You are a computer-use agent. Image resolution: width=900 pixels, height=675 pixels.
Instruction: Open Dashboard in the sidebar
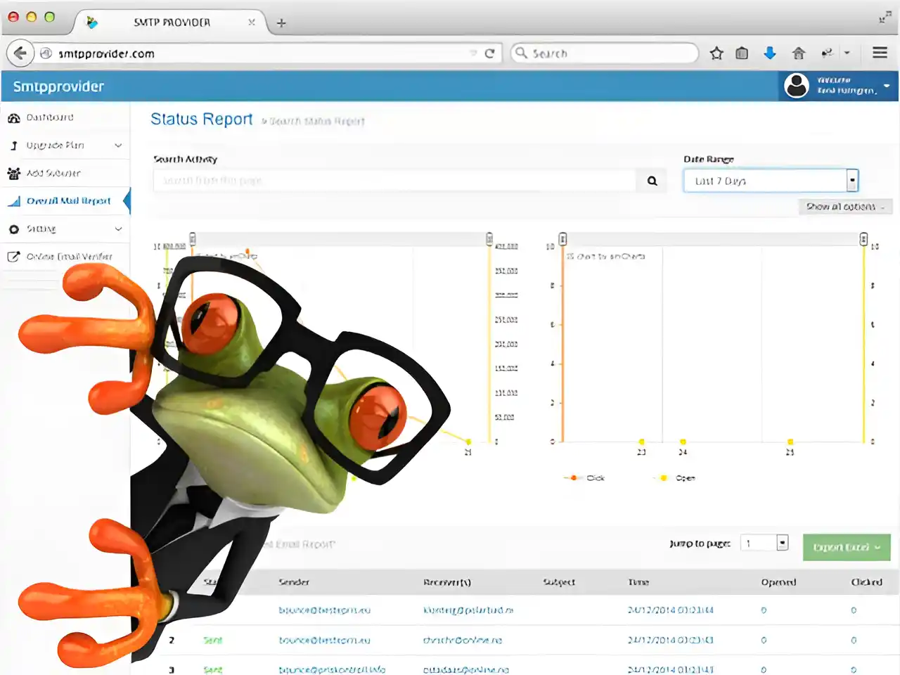pos(50,117)
